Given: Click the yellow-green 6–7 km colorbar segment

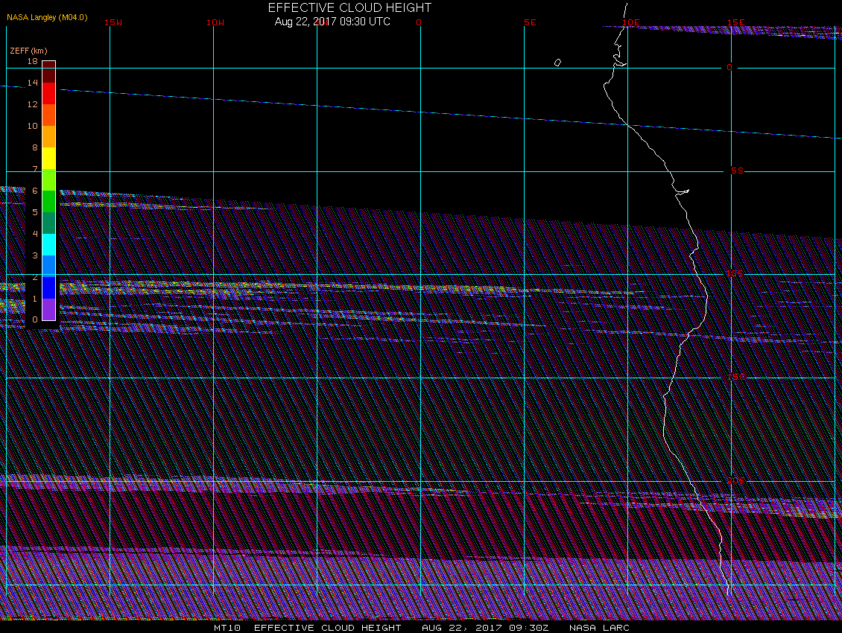Looking at the screenshot, I should (x=49, y=180).
